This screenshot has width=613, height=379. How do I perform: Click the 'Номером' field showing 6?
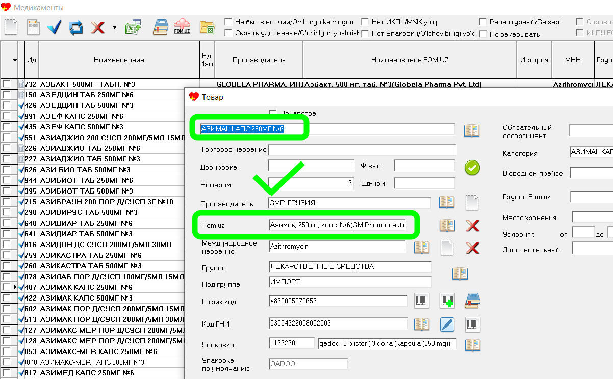(x=311, y=183)
